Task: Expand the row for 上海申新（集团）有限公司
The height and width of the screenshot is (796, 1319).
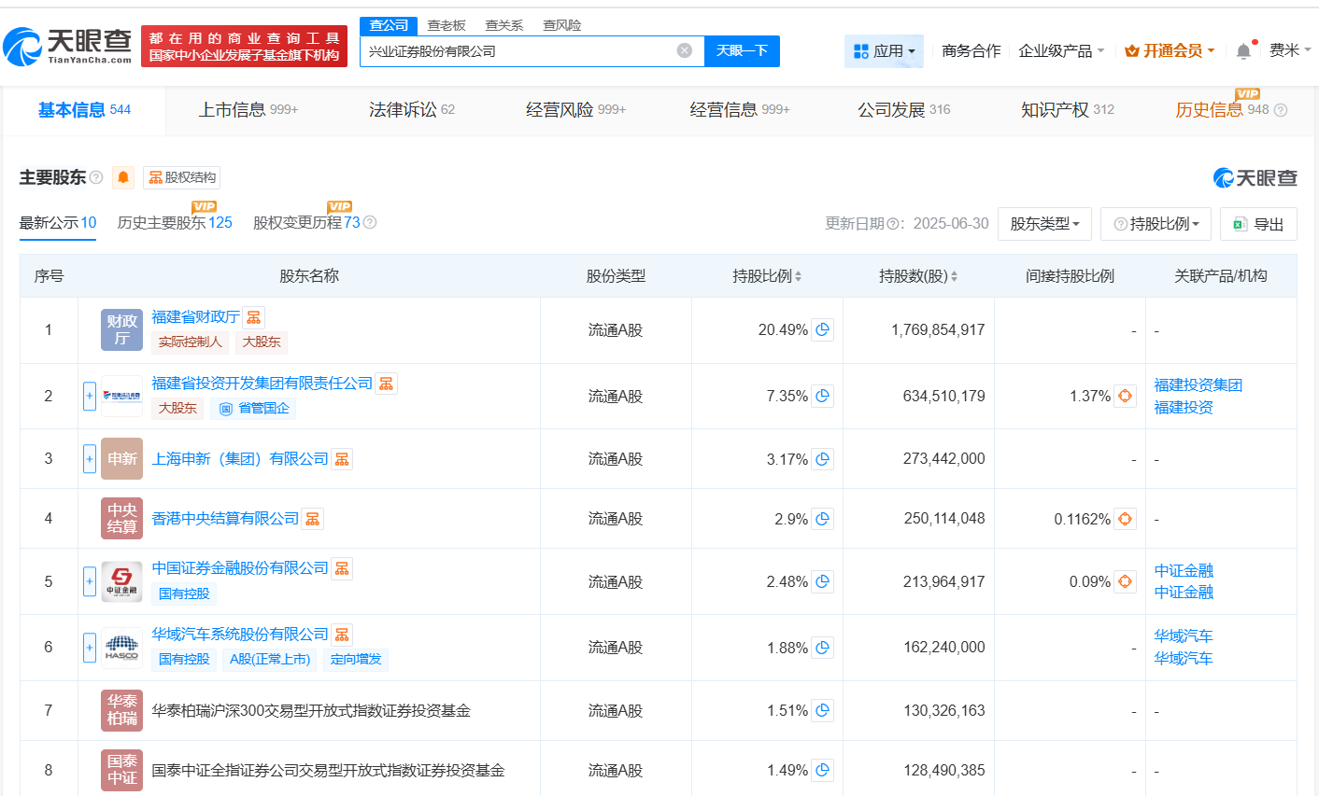Action: pos(88,458)
